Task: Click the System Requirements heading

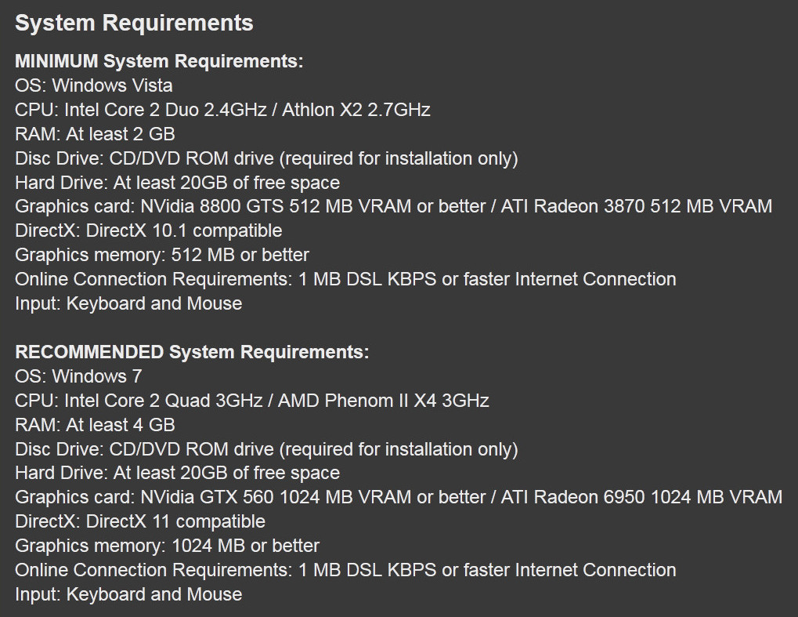Action: [x=134, y=24]
